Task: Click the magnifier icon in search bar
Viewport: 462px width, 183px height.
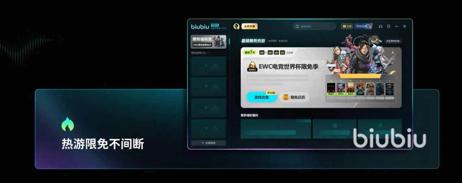Action: (x=297, y=26)
